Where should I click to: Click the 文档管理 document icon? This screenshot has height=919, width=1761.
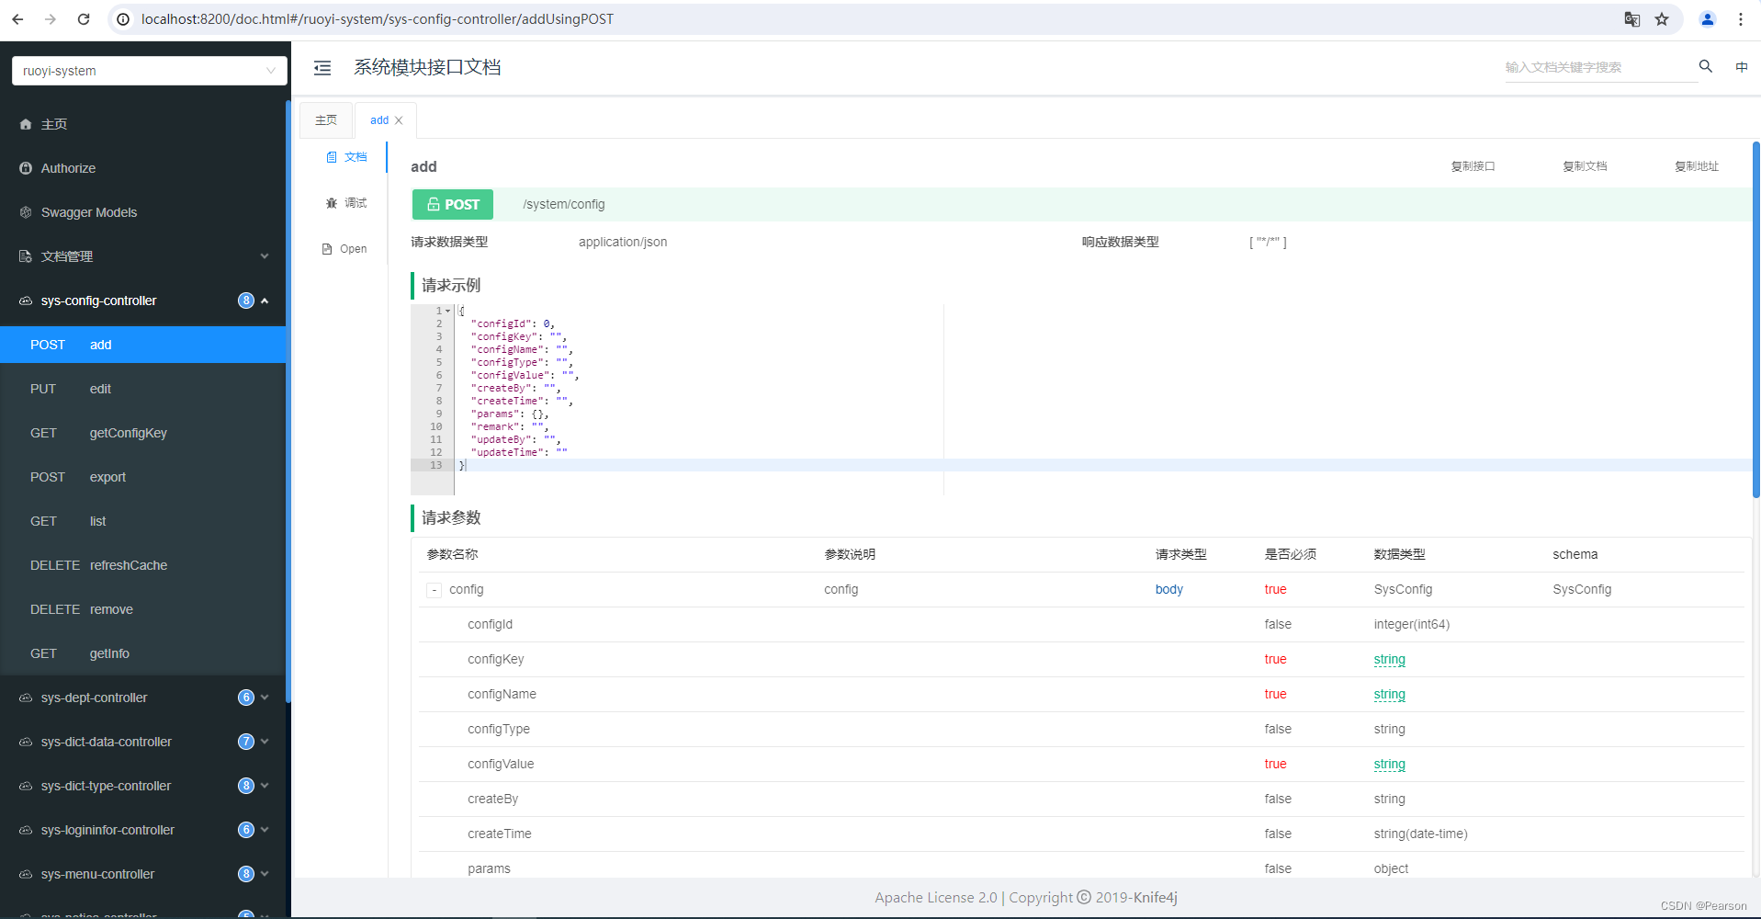pos(26,256)
